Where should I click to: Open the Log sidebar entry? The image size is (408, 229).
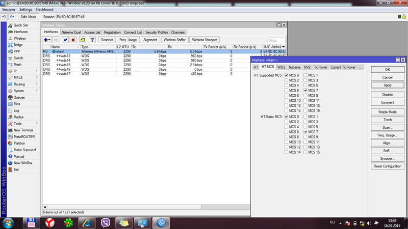point(16,110)
